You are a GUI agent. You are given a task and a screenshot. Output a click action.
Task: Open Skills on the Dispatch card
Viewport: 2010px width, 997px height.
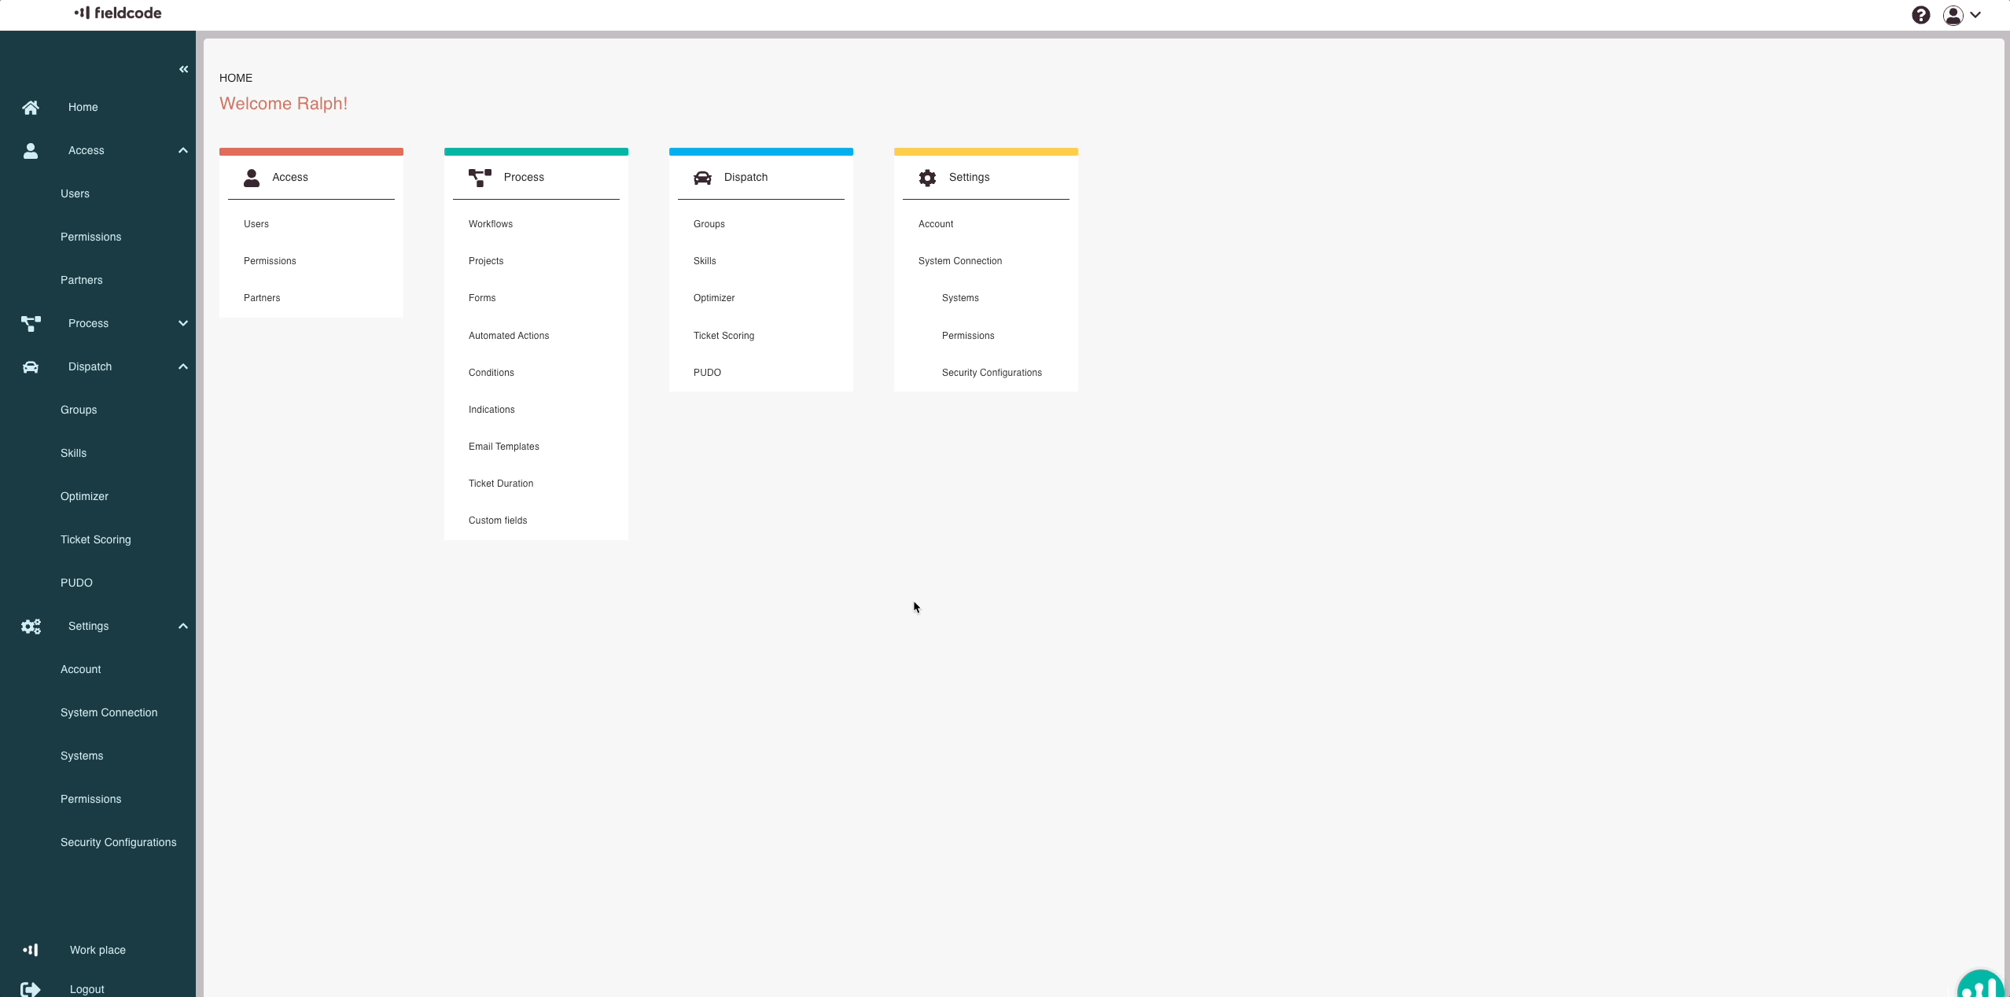click(705, 261)
